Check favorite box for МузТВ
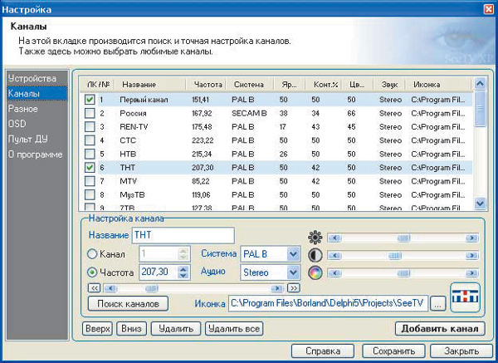Screen dimensions: 498x363 [90, 194]
